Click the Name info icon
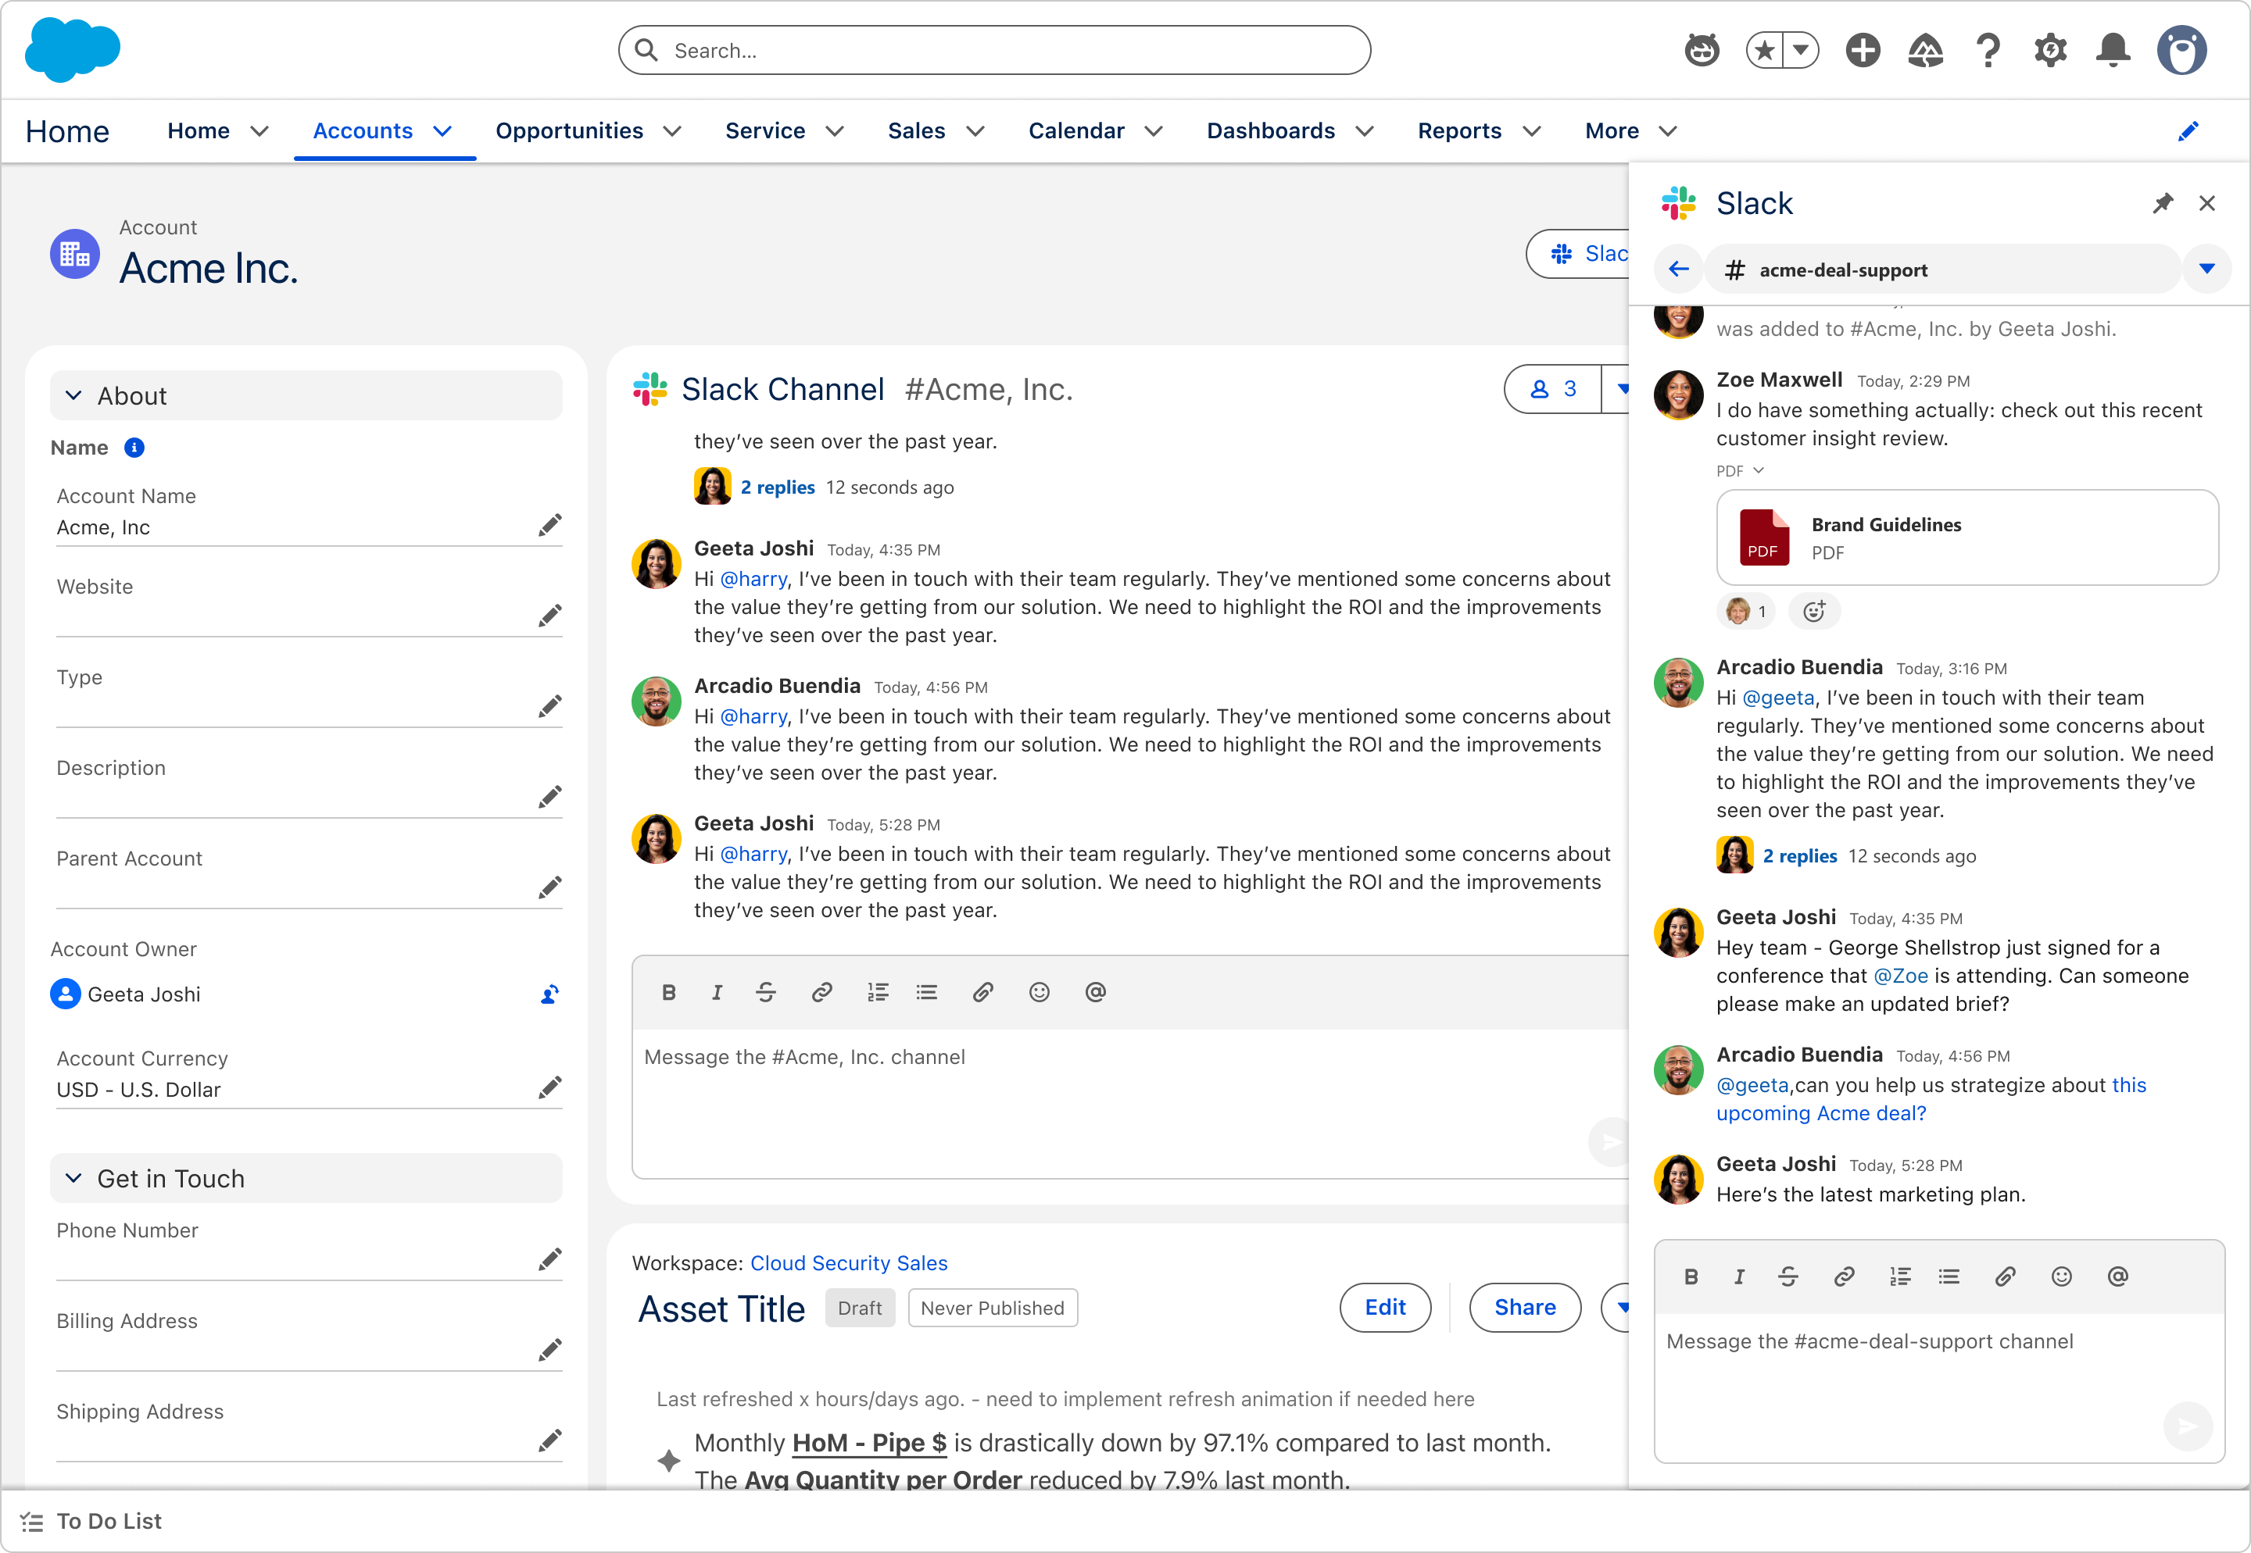Viewport: 2251px width, 1553px height. [134, 448]
